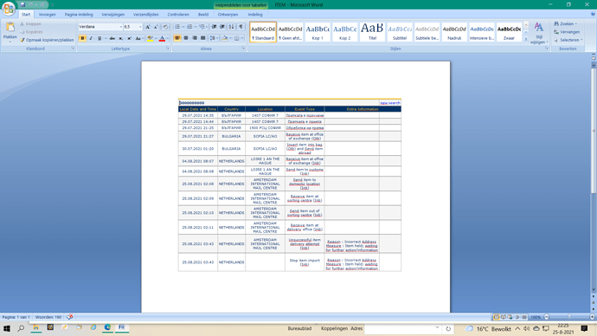Switch to the Invoegen ribbon tab
The height and width of the screenshot is (336, 597).
[48, 15]
